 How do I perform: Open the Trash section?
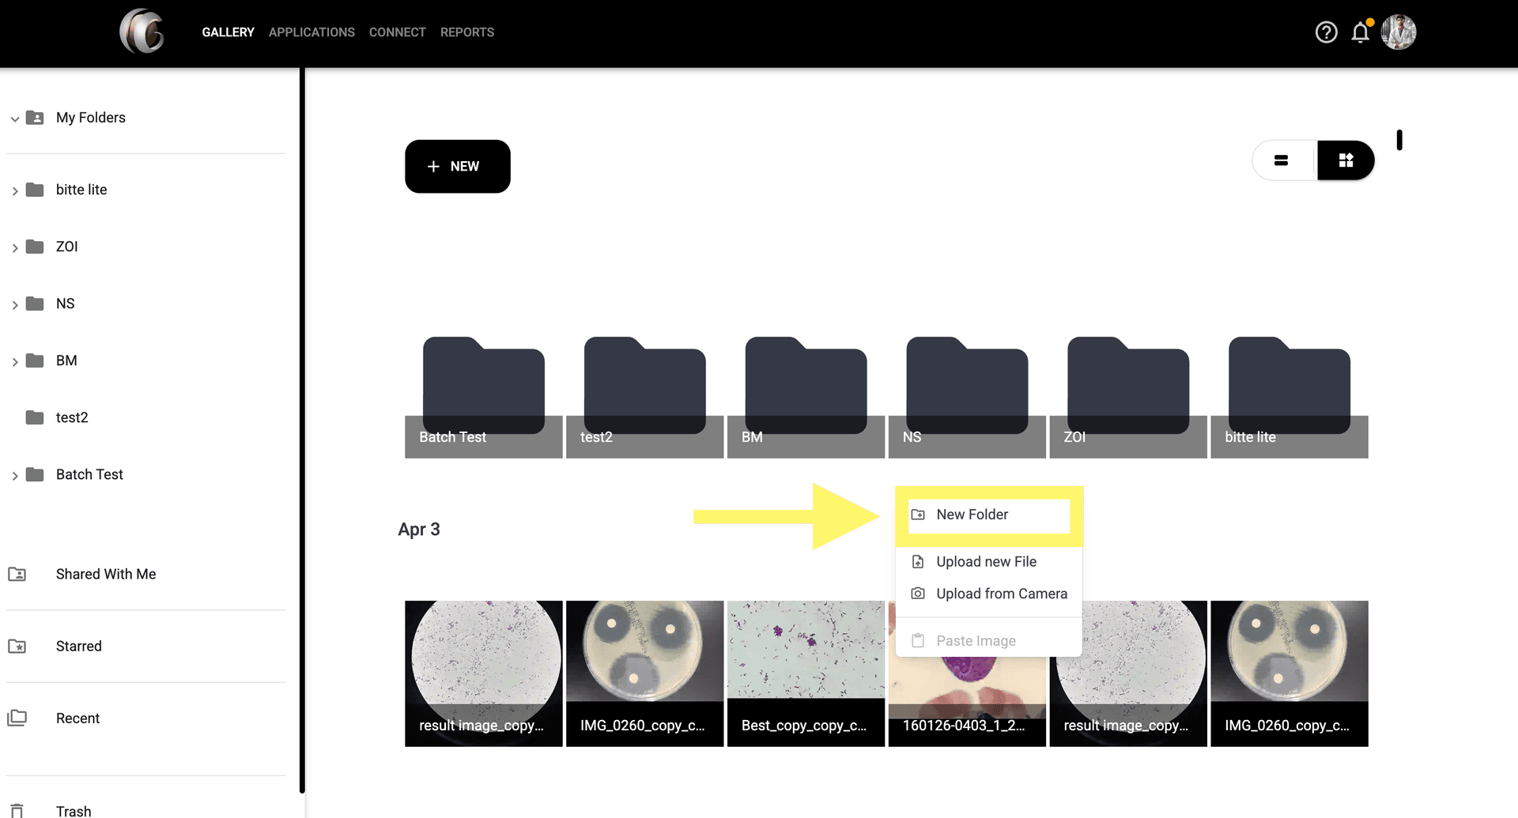coord(74,811)
